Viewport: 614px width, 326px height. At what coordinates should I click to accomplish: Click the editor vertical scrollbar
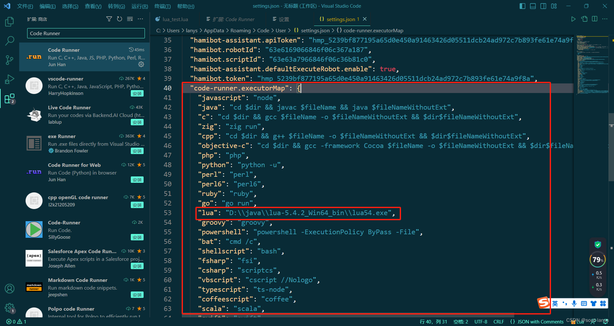tap(611, 147)
